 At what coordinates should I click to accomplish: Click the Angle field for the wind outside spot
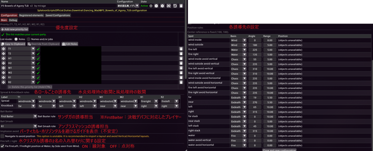256,45
